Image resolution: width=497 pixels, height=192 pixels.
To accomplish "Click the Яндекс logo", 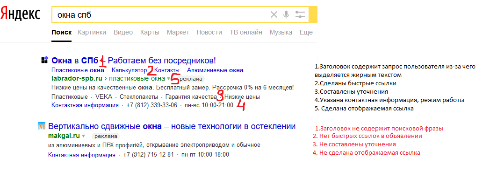I will (20, 14).
